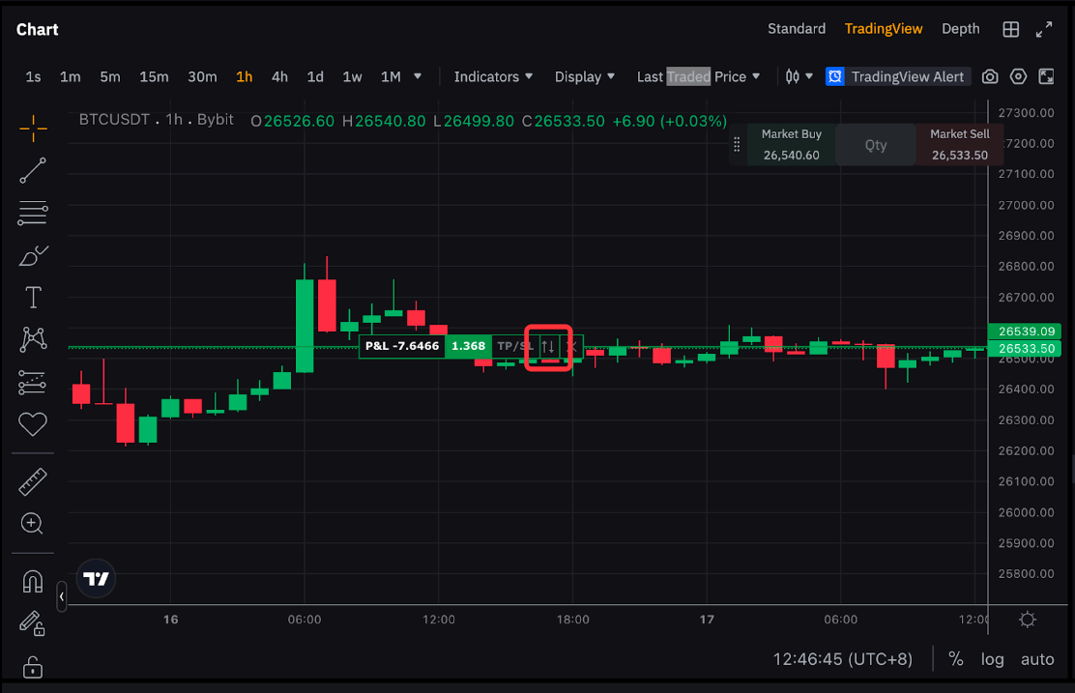Toggle magnet mode for drawings
Screen dimensions: 1075x693
[x=33, y=581]
